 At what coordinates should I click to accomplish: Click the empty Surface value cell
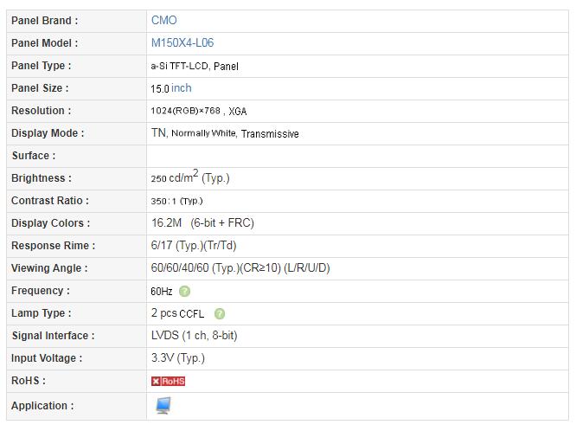coord(357,156)
